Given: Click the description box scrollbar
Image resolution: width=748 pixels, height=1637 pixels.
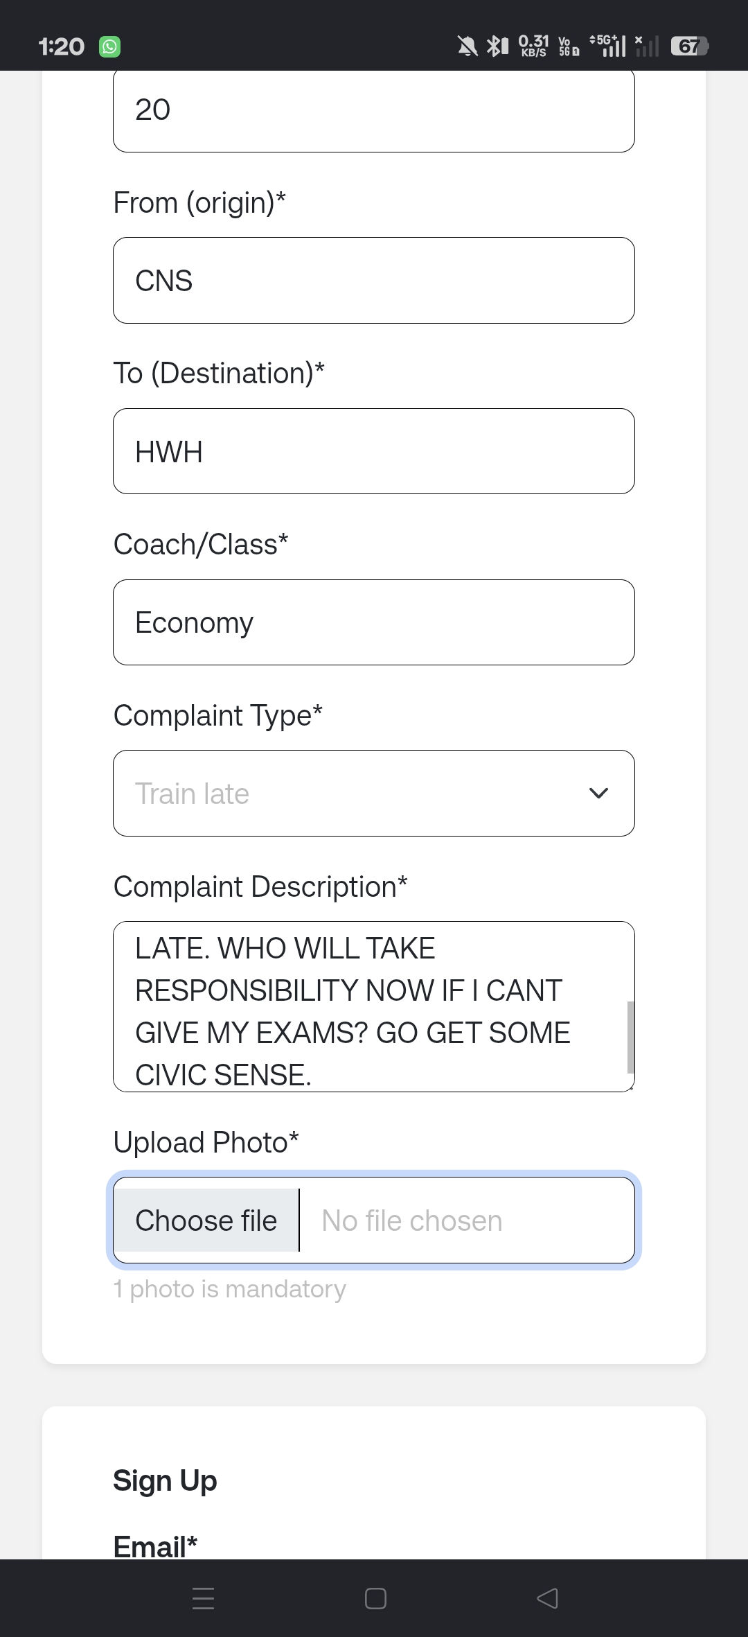Looking at the screenshot, I should (x=630, y=1037).
